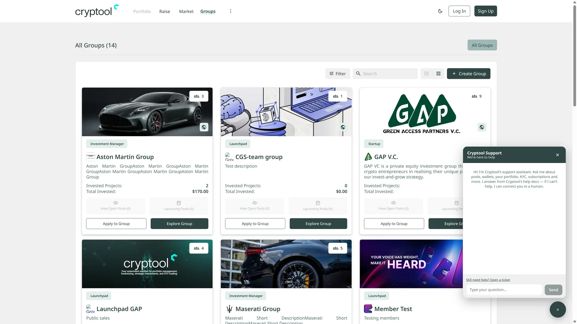View Open Pools for GAP V.C.

[394, 206]
